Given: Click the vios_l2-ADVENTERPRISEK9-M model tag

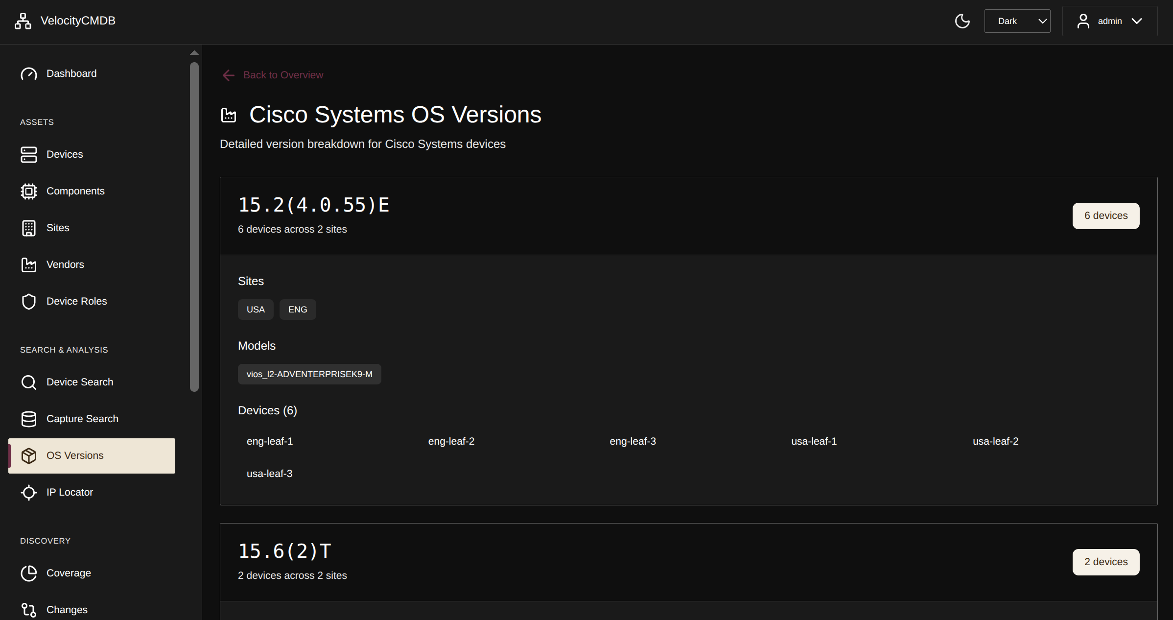Looking at the screenshot, I should click(x=309, y=374).
